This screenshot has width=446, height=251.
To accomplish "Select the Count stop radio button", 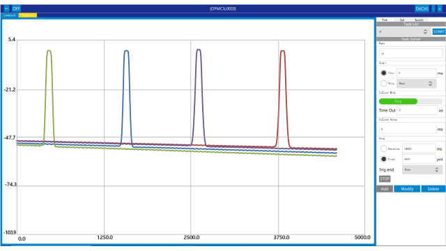I will tap(383, 159).
